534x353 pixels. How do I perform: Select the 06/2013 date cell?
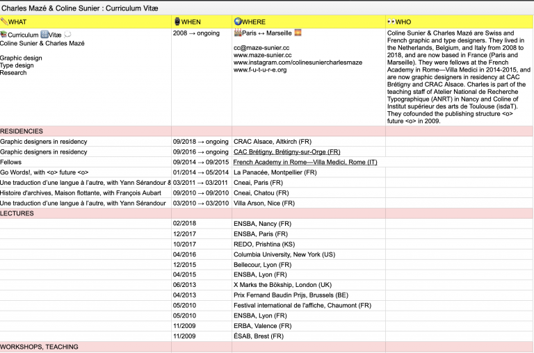pos(201,285)
